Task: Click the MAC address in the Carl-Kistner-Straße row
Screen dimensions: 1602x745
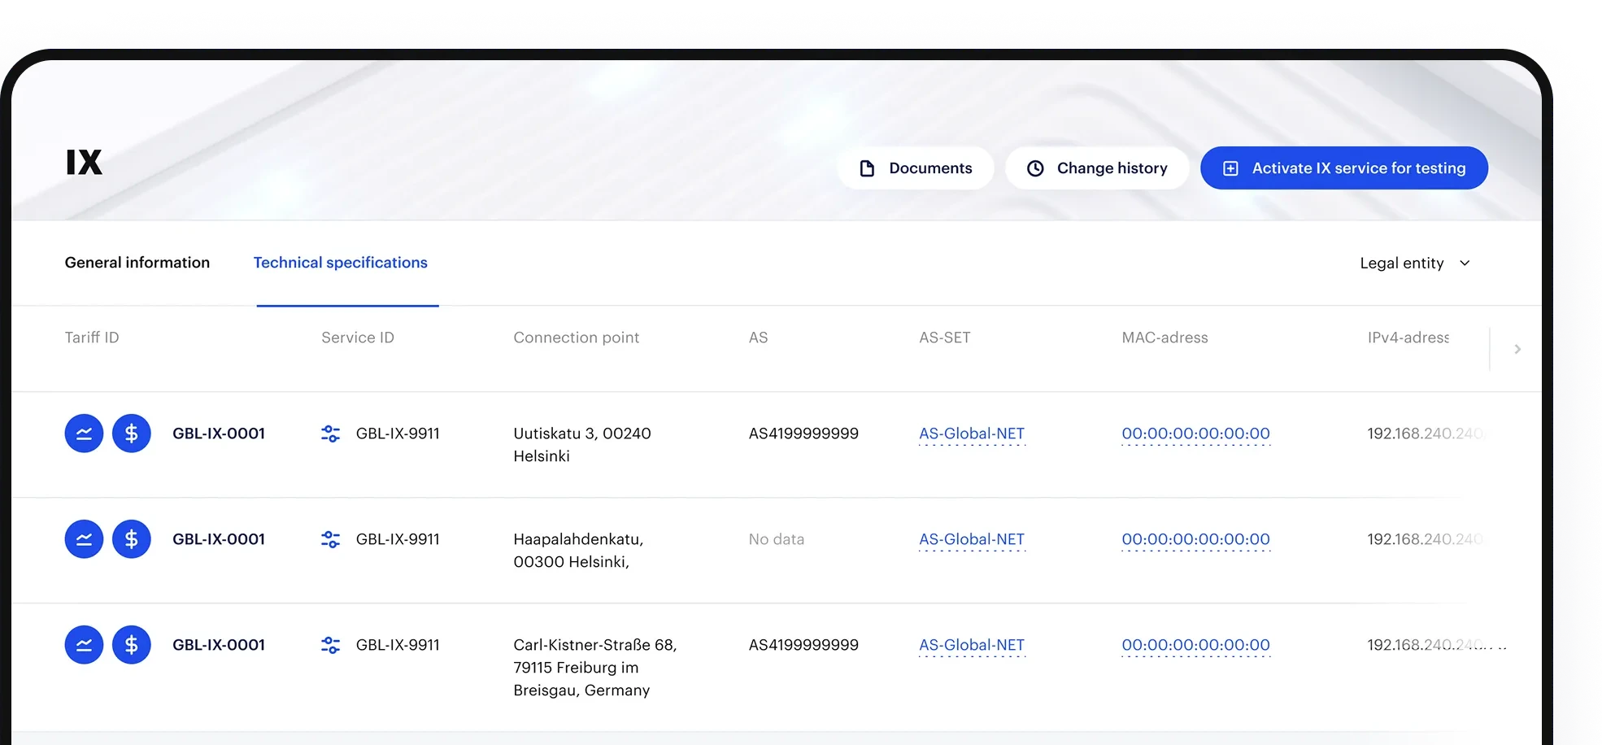Action: pos(1195,645)
